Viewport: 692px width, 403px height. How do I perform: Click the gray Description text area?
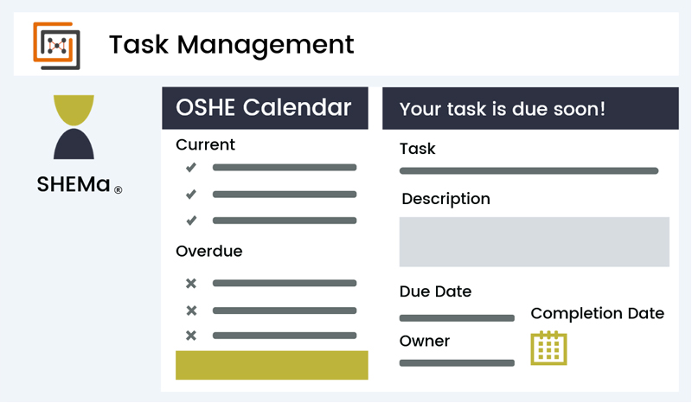(535, 242)
